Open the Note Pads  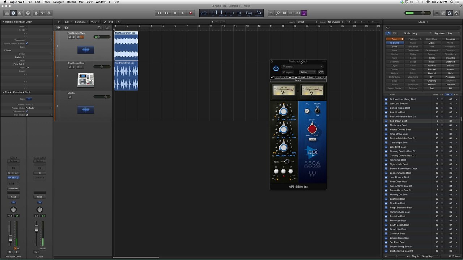443,13
